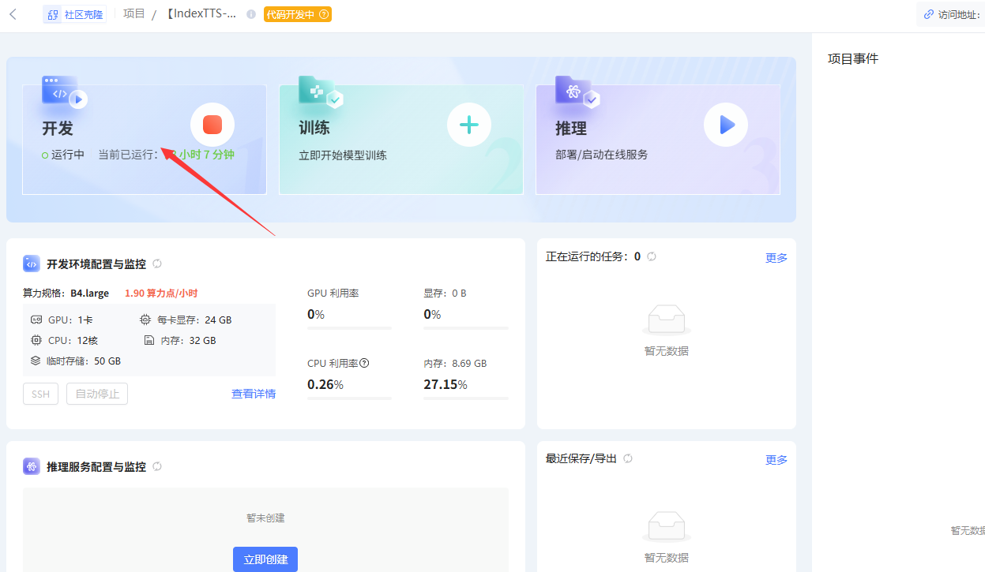Click the back arrow icon
Image resolution: width=985 pixels, height=572 pixels.
13,14
